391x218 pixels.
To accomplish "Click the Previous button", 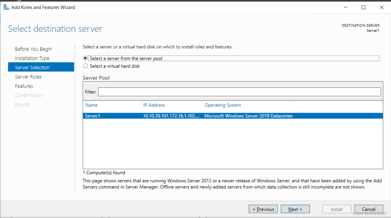I will 263,209.
